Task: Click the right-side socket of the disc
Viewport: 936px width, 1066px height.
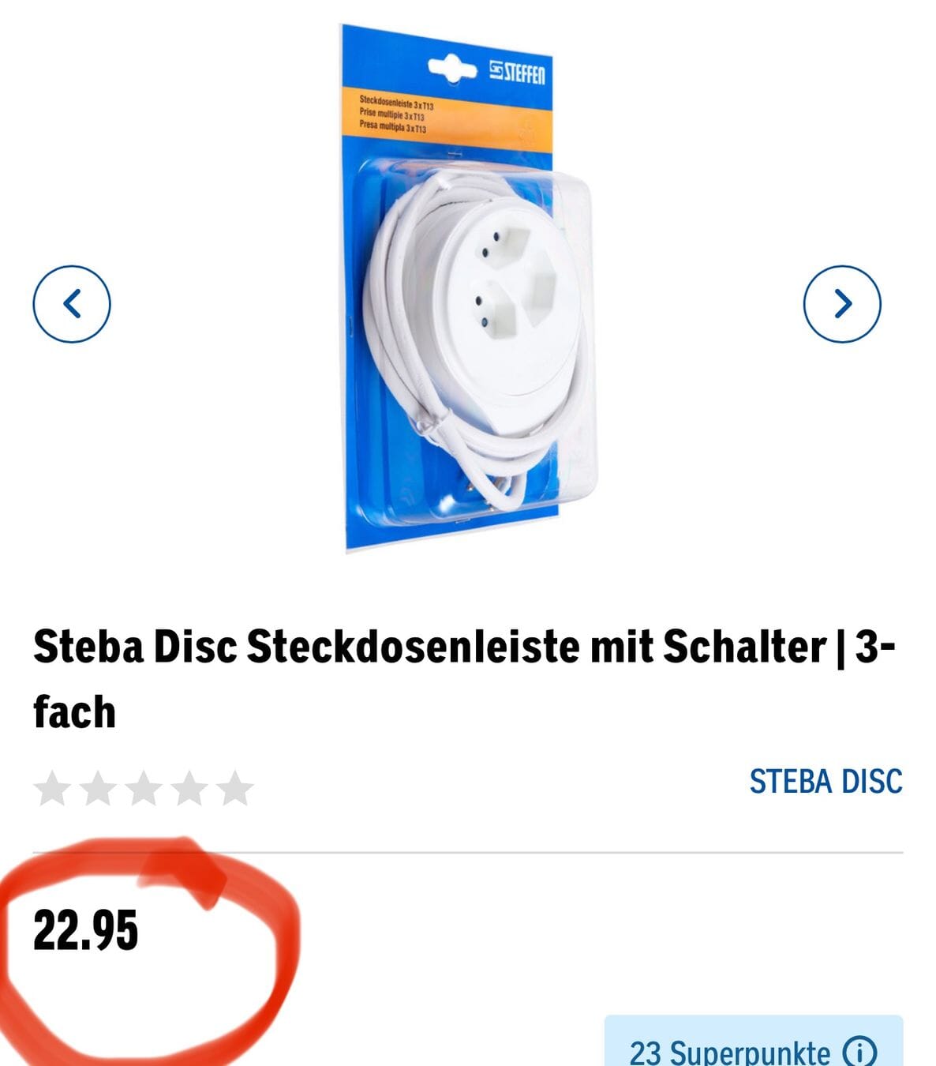Action: coord(545,284)
